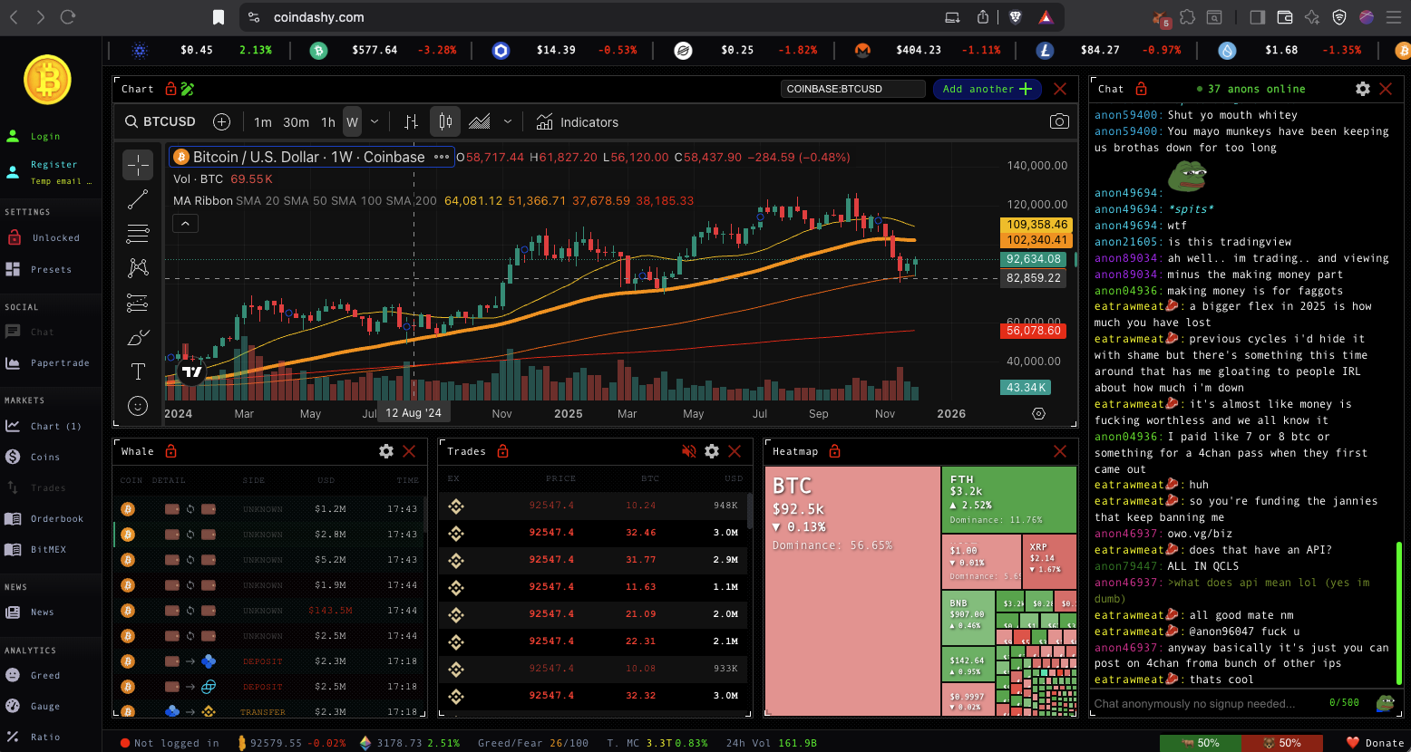The height and width of the screenshot is (752, 1411).
Task: Open the Pepe emoji picker in chat
Action: (1385, 702)
